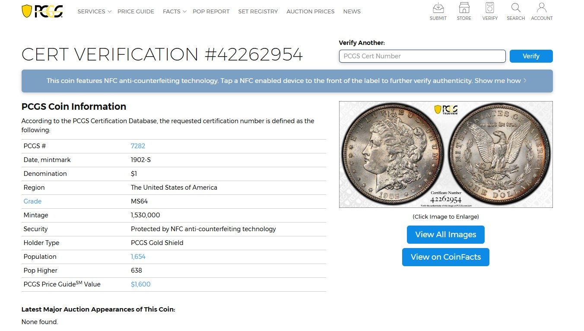Open Auction Prices section
The width and height of the screenshot is (584, 331).
click(x=310, y=12)
